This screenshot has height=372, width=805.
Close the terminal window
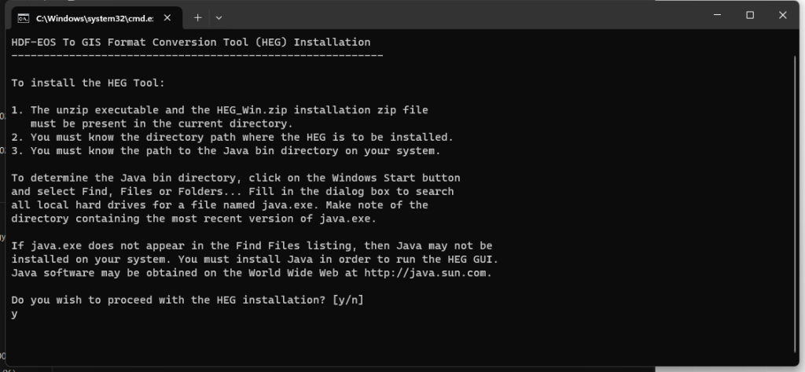coord(782,16)
